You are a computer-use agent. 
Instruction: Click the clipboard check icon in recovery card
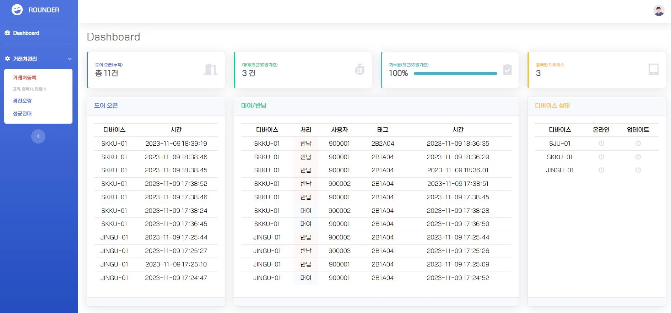pos(507,69)
